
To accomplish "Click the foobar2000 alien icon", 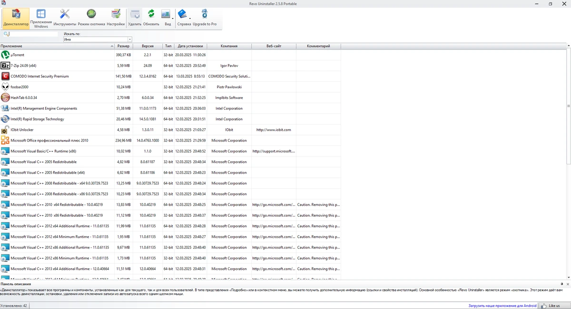I will tap(5, 87).
